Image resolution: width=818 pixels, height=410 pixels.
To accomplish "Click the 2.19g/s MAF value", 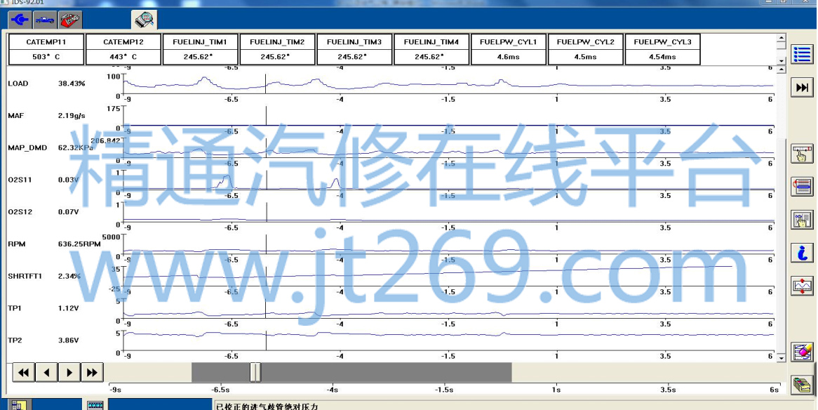I will pos(72,115).
